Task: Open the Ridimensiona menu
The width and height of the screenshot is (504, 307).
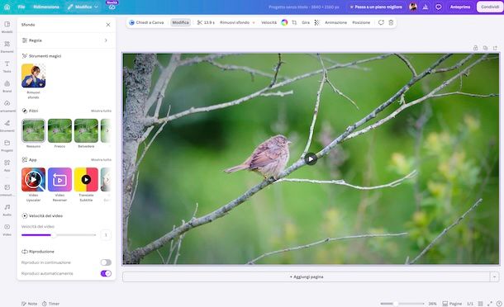Action: [46, 7]
